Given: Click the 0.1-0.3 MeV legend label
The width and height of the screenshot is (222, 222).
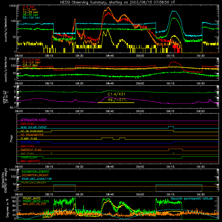Looking at the screenshot, I should (x=32, y=60).
